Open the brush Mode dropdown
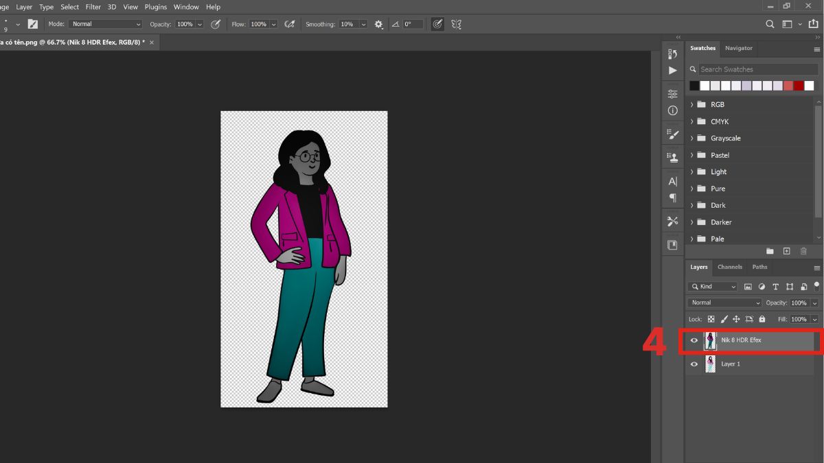The width and height of the screenshot is (824, 463). point(105,24)
